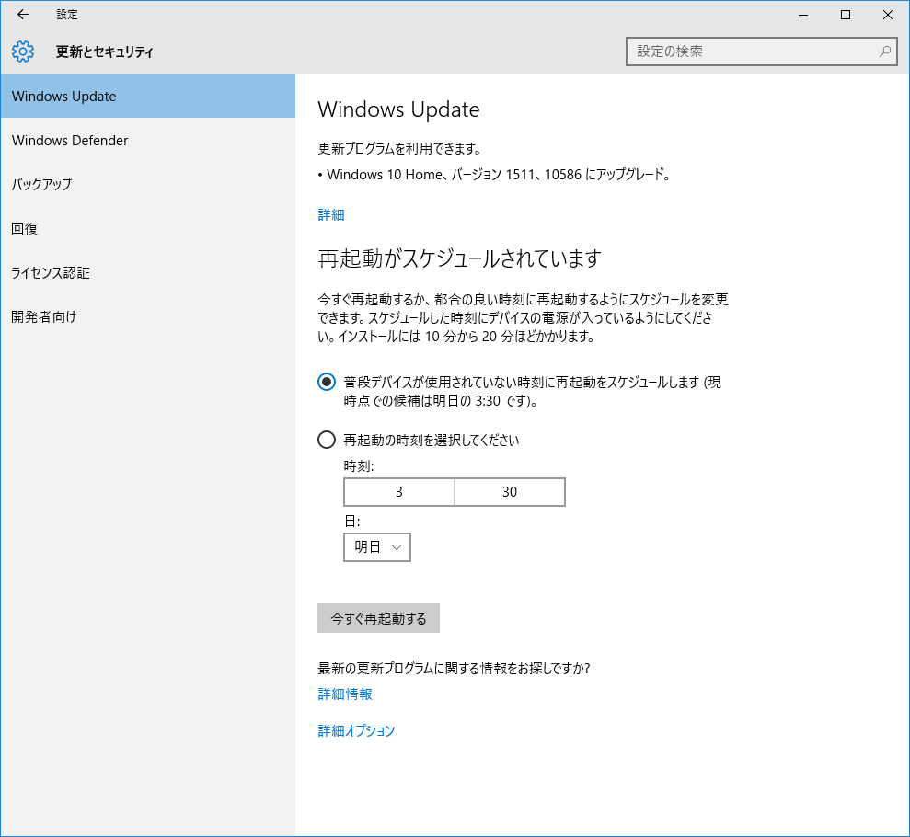
Task: Click the minutes field showing 30
Action: (510, 492)
